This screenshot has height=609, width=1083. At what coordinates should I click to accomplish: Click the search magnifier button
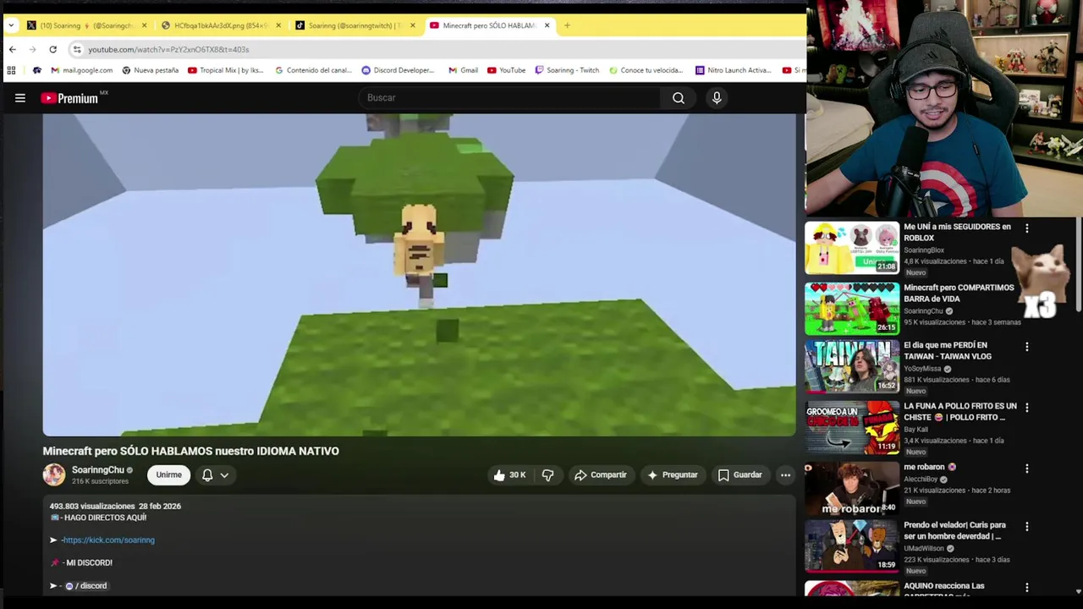[679, 98]
